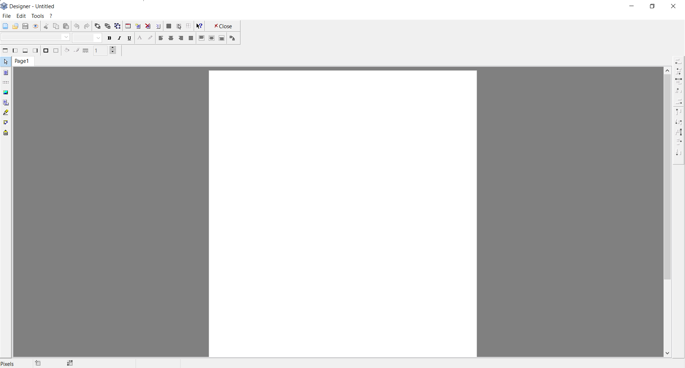This screenshot has height=368, width=685.
Task: Paste from clipboard using the Paste icon
Action: point(66,26)
